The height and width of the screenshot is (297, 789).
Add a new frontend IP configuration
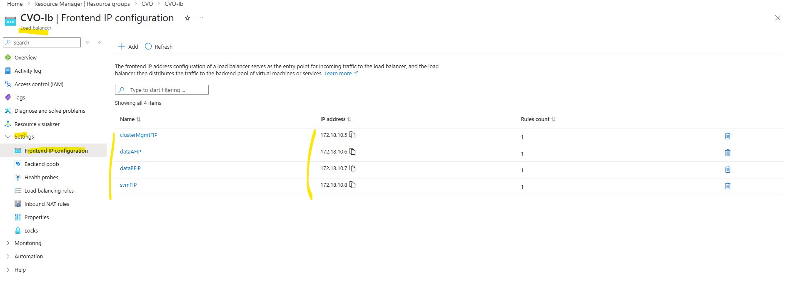click(x=128, y=47)
